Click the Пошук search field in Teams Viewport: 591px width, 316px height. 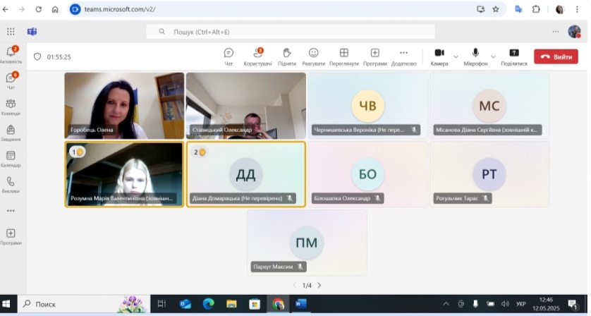coord(291,32)
